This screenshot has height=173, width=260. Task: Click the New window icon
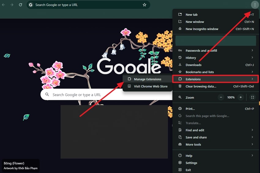pos(180,21)
